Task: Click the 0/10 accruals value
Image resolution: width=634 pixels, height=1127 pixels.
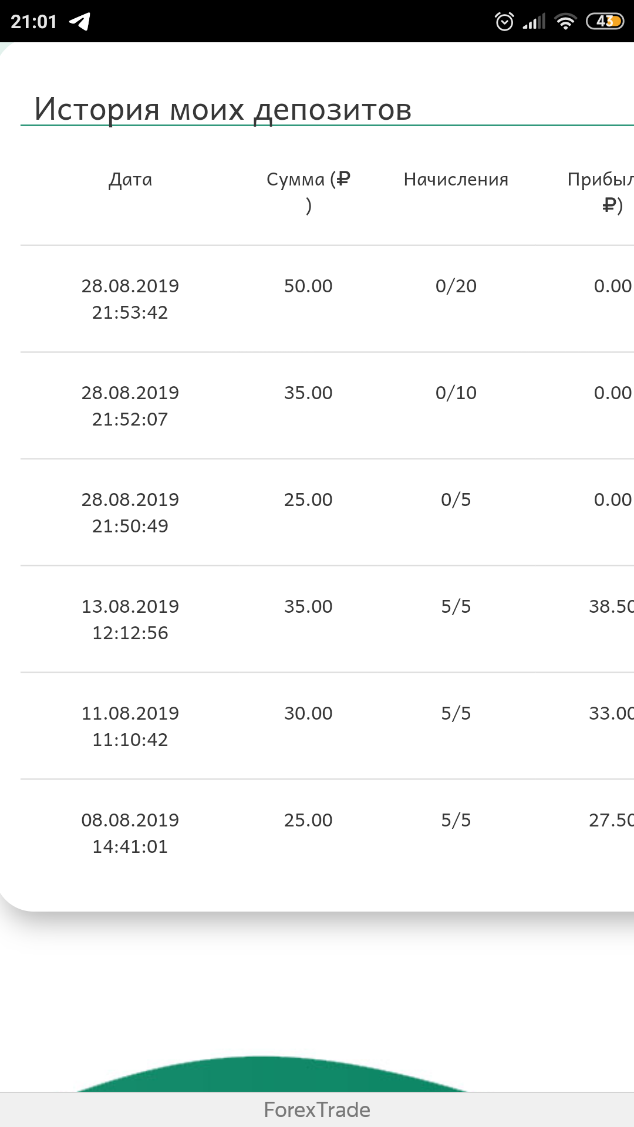Action: (x=456, y=393)
